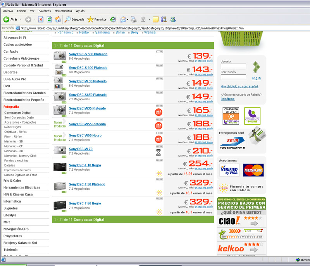The image size is (310, 266).
Task: Click the nogastesdemasiado.com banner
Action: pyautogui.click(x=241, y=234)
